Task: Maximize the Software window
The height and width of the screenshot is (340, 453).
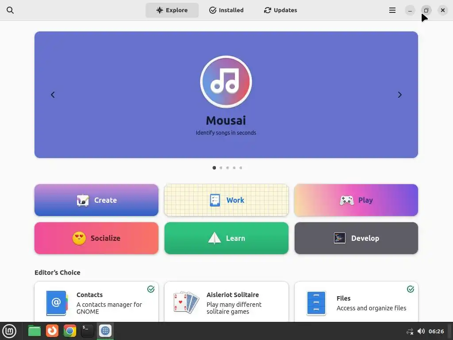Action: (426, 11)
